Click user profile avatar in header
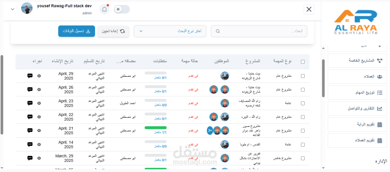The width and height of the screenshot is (390, 172). [x=27, y=8]
